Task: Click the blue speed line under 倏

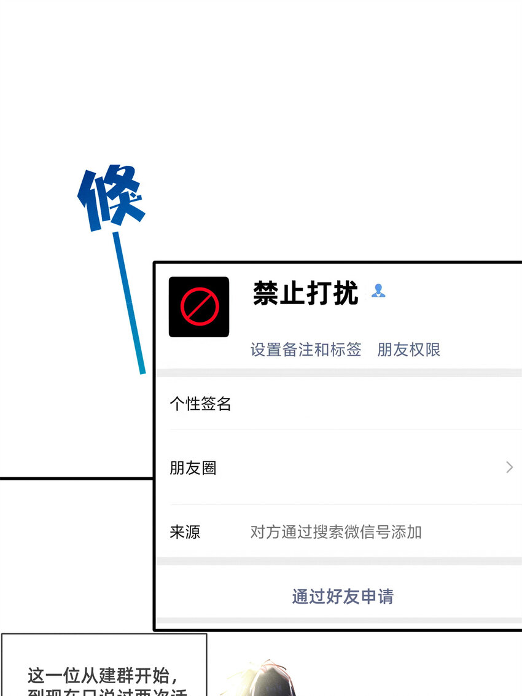Action: 129,303
